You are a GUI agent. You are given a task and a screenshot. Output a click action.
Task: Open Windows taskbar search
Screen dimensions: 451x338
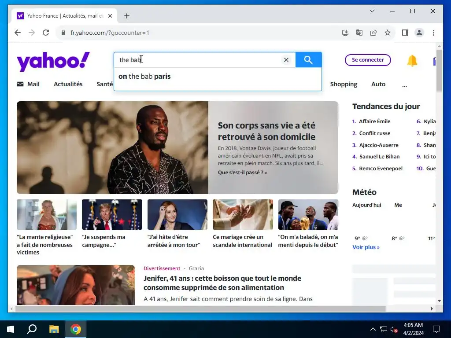click(32, 329)
